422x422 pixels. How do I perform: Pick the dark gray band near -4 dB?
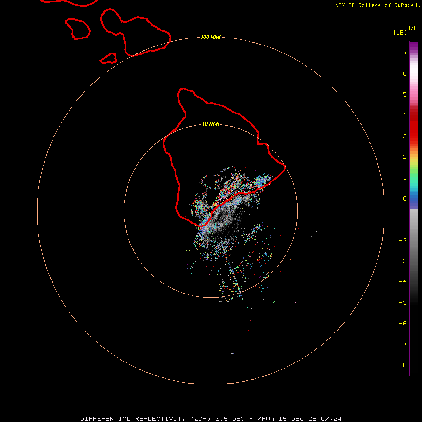tap(414, 281)
